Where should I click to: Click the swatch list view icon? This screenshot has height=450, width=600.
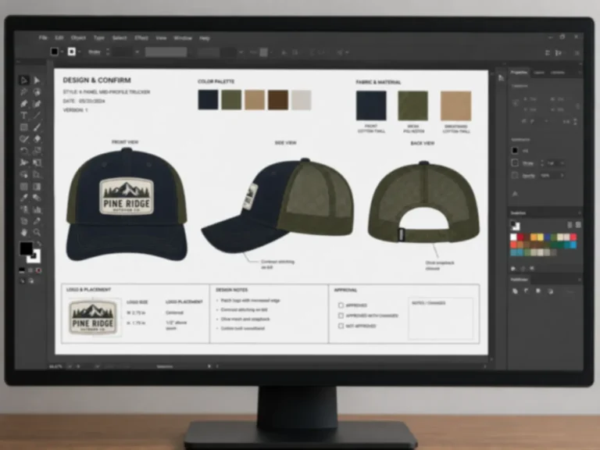[570, 225]
